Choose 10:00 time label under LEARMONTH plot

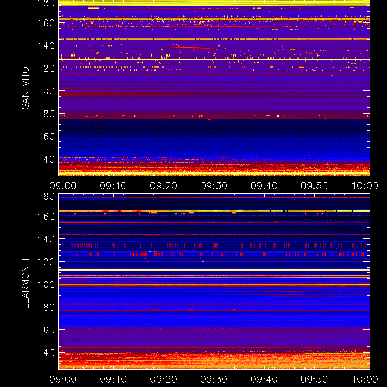(x=365, y=379)
